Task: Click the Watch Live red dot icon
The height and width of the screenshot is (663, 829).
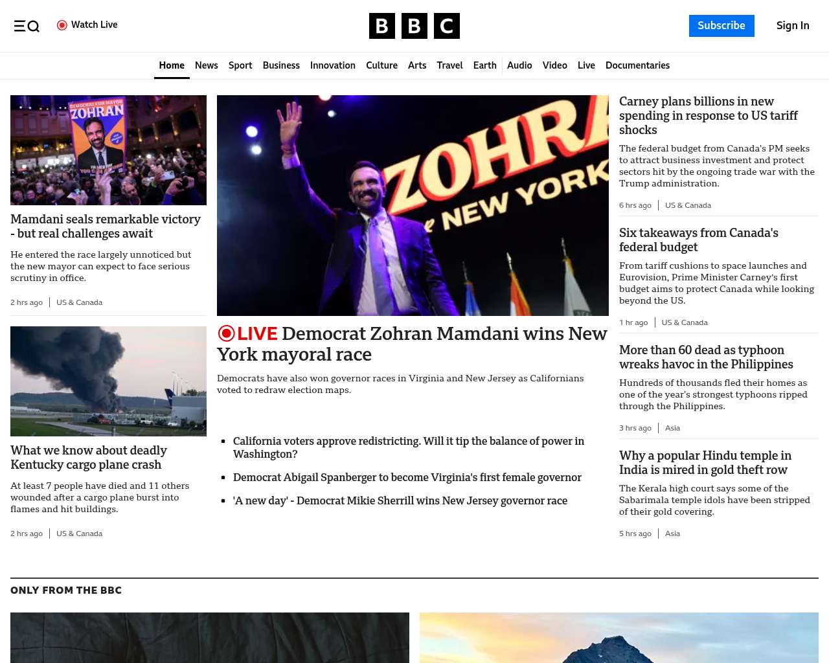Action: [62, 25]
